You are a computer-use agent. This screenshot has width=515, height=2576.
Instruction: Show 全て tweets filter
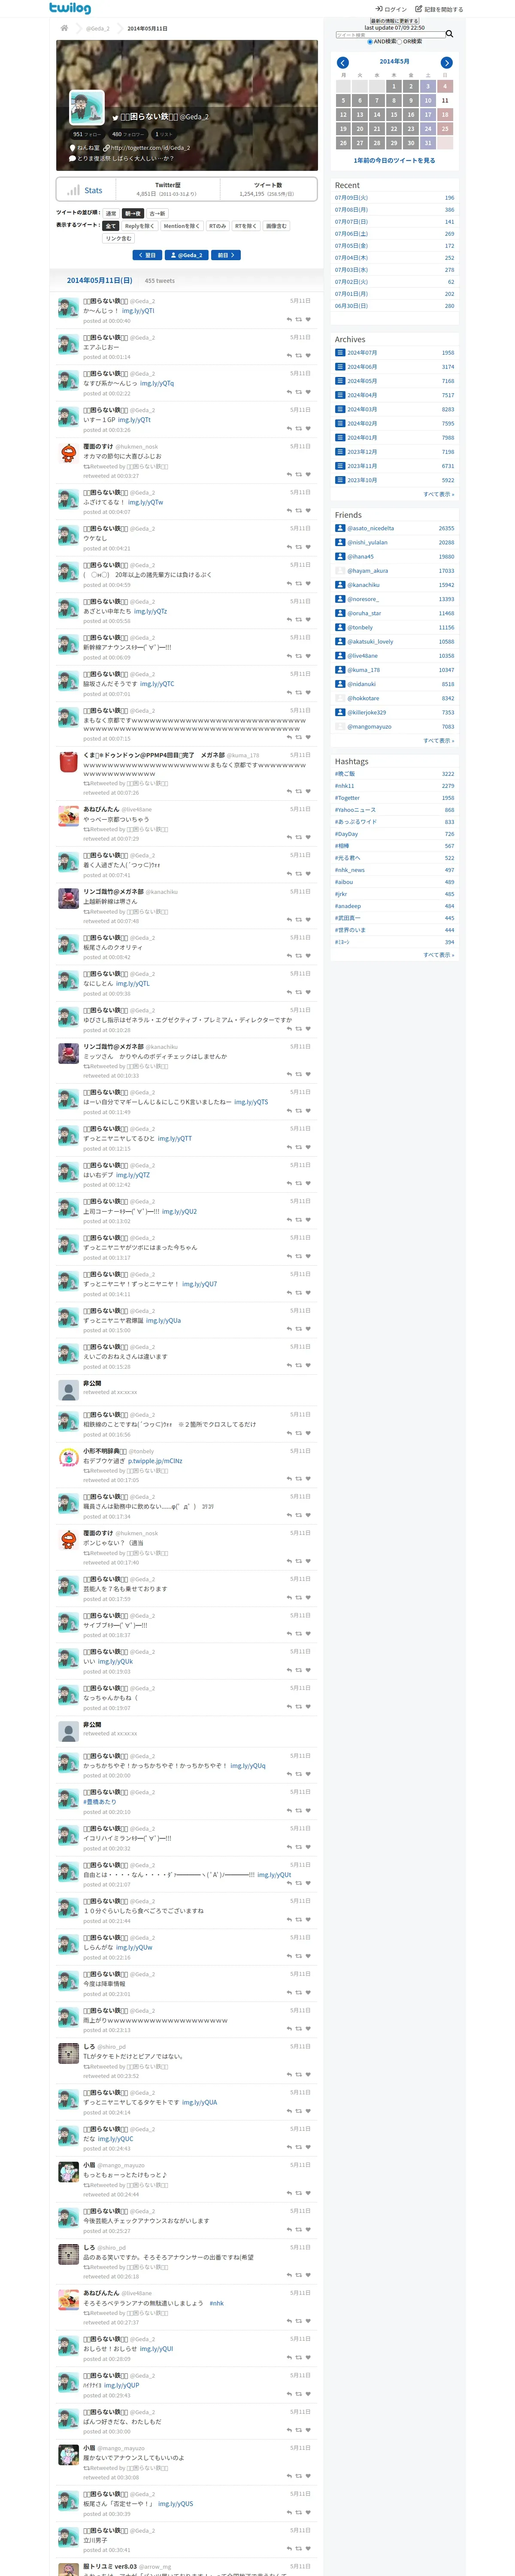tap(111, 226)
